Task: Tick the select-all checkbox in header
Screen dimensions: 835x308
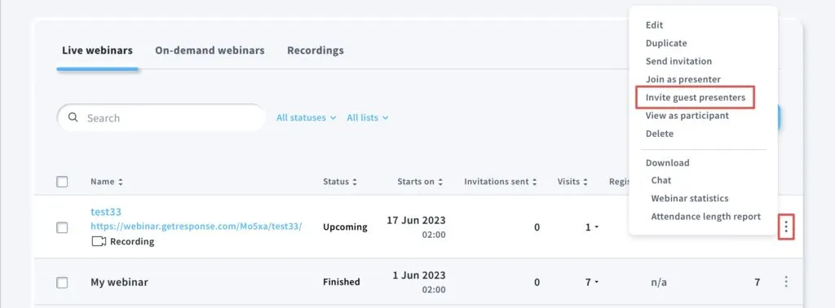Action: pos(62,182)
